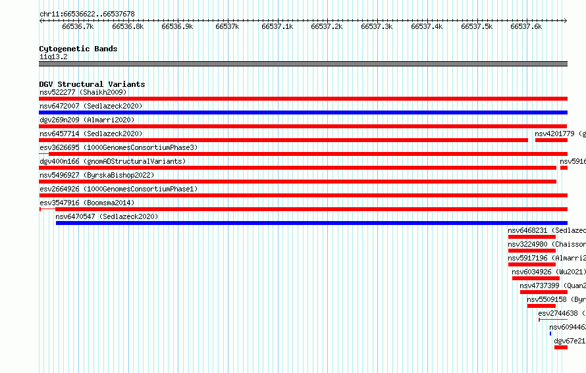Open the nsv522277 (Shaikh2009) label
The height and width of the screenshot is (373, 586).
point(83,92)
